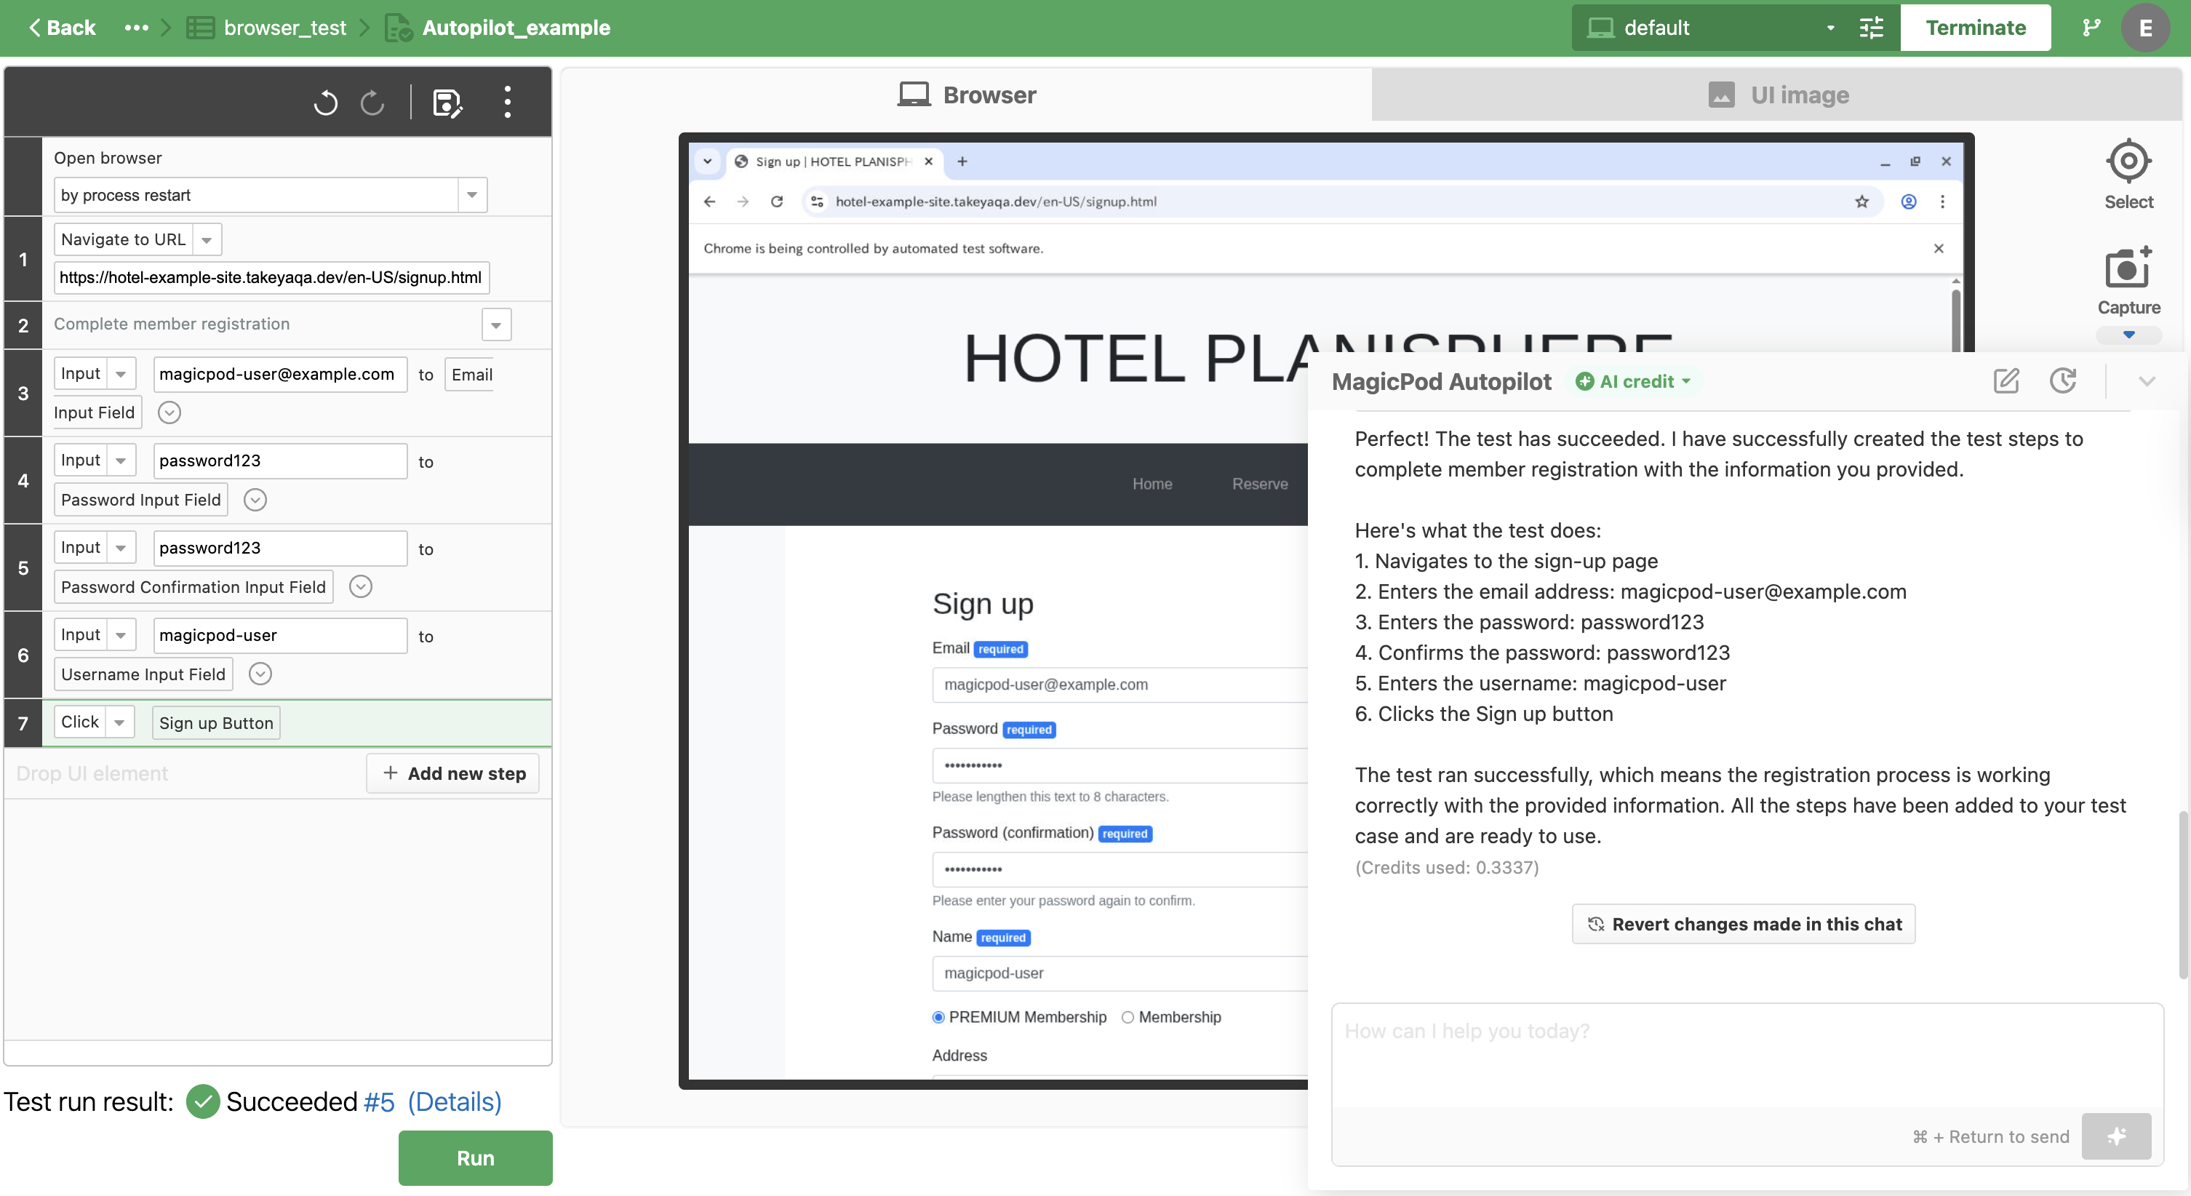Click the Capture camera icon

pyautogui.click(x=2128, y=268)
